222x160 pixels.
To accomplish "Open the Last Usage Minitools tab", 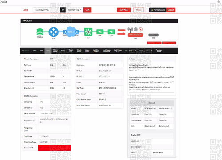I will pos(107,51).
